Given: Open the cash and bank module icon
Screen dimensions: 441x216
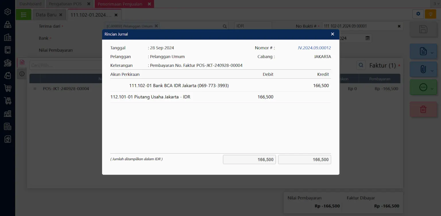Looking at the screenshot, I should tap(8, 63).
